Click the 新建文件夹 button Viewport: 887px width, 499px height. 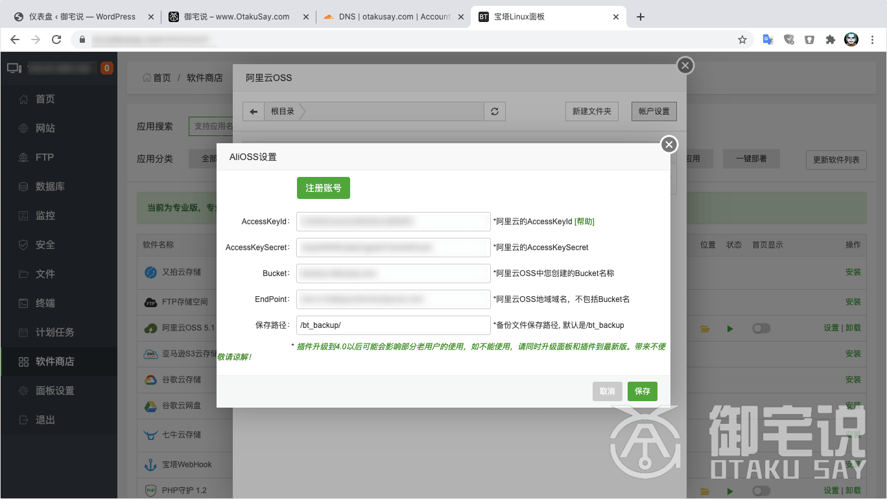tap(592, 111)
